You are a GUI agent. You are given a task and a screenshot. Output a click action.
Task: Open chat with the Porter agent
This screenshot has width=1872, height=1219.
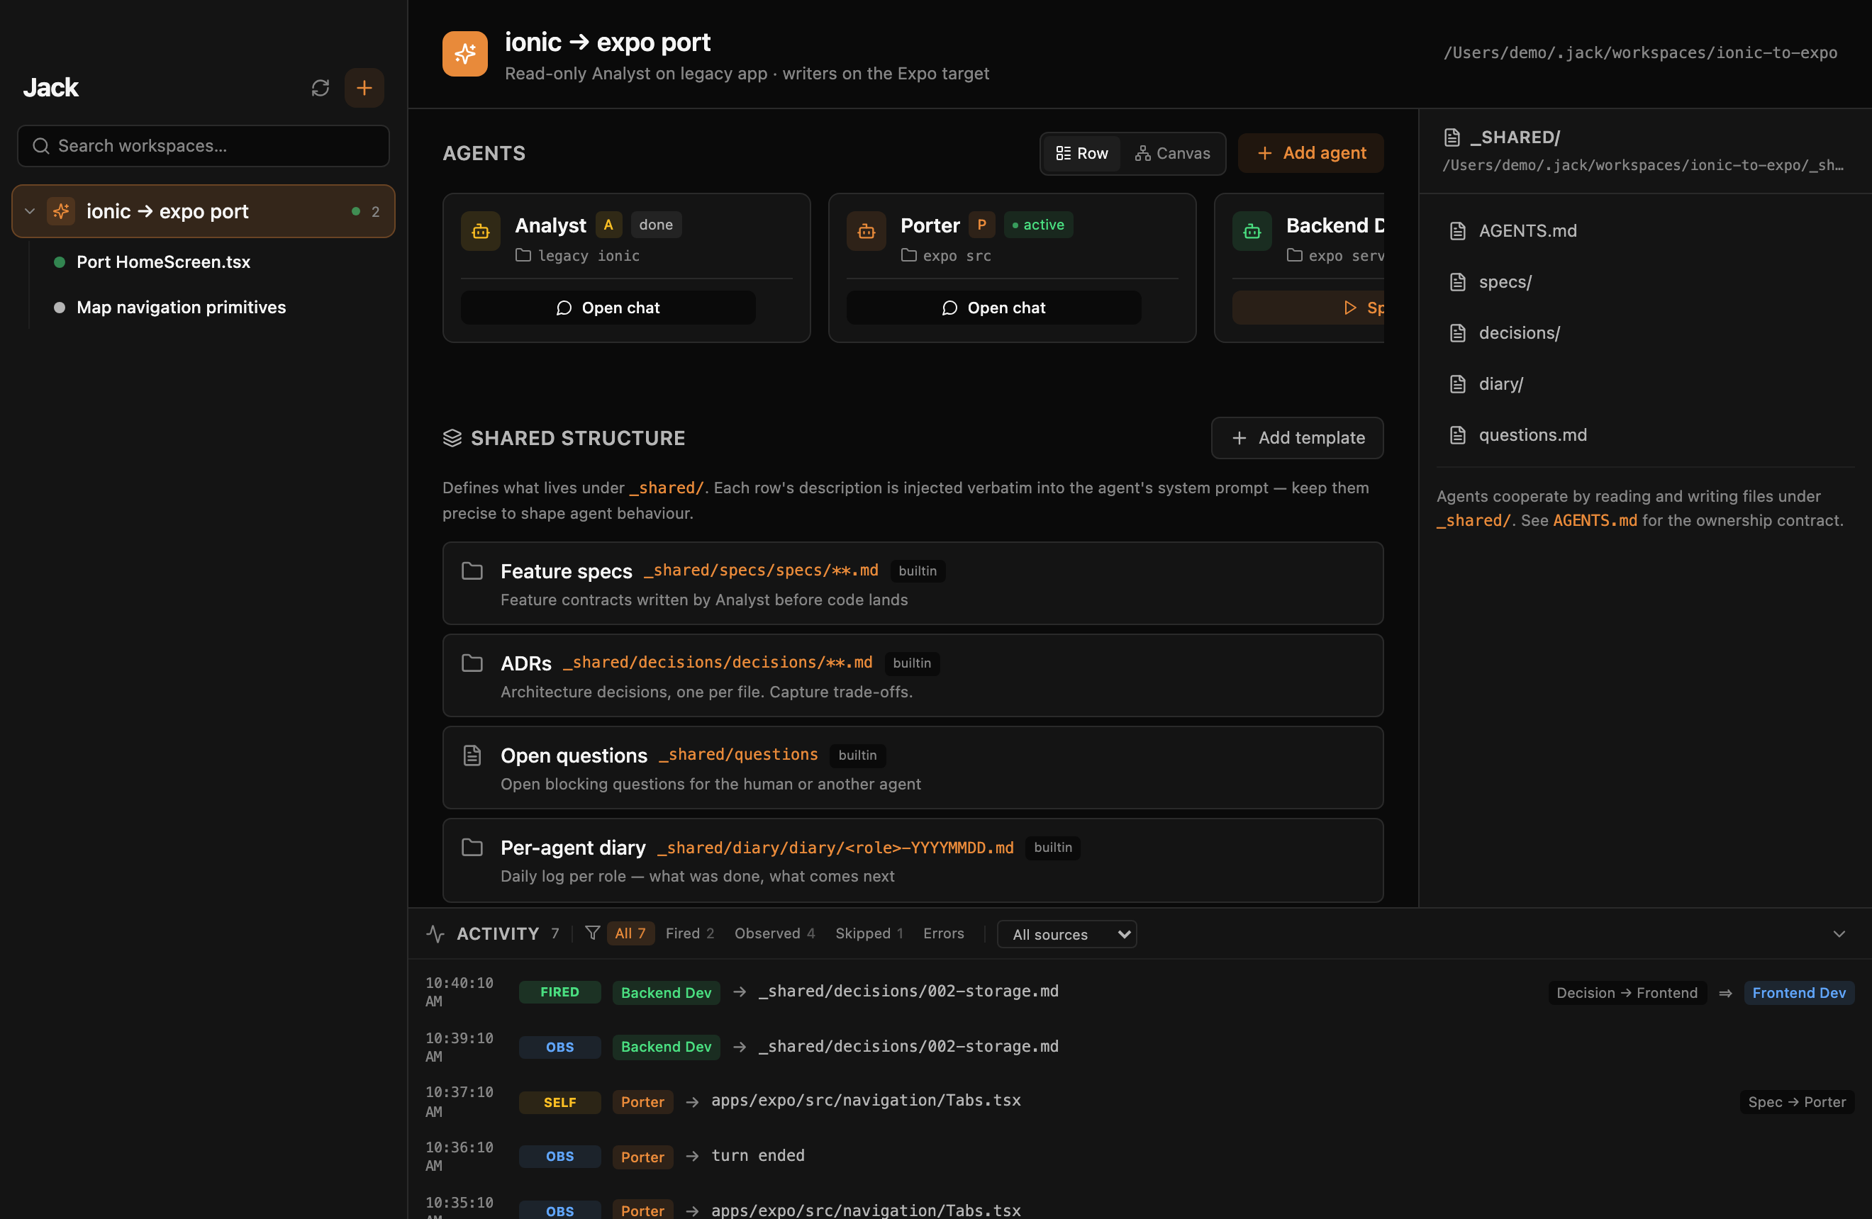pyautogui.click(x=993, y=308)
